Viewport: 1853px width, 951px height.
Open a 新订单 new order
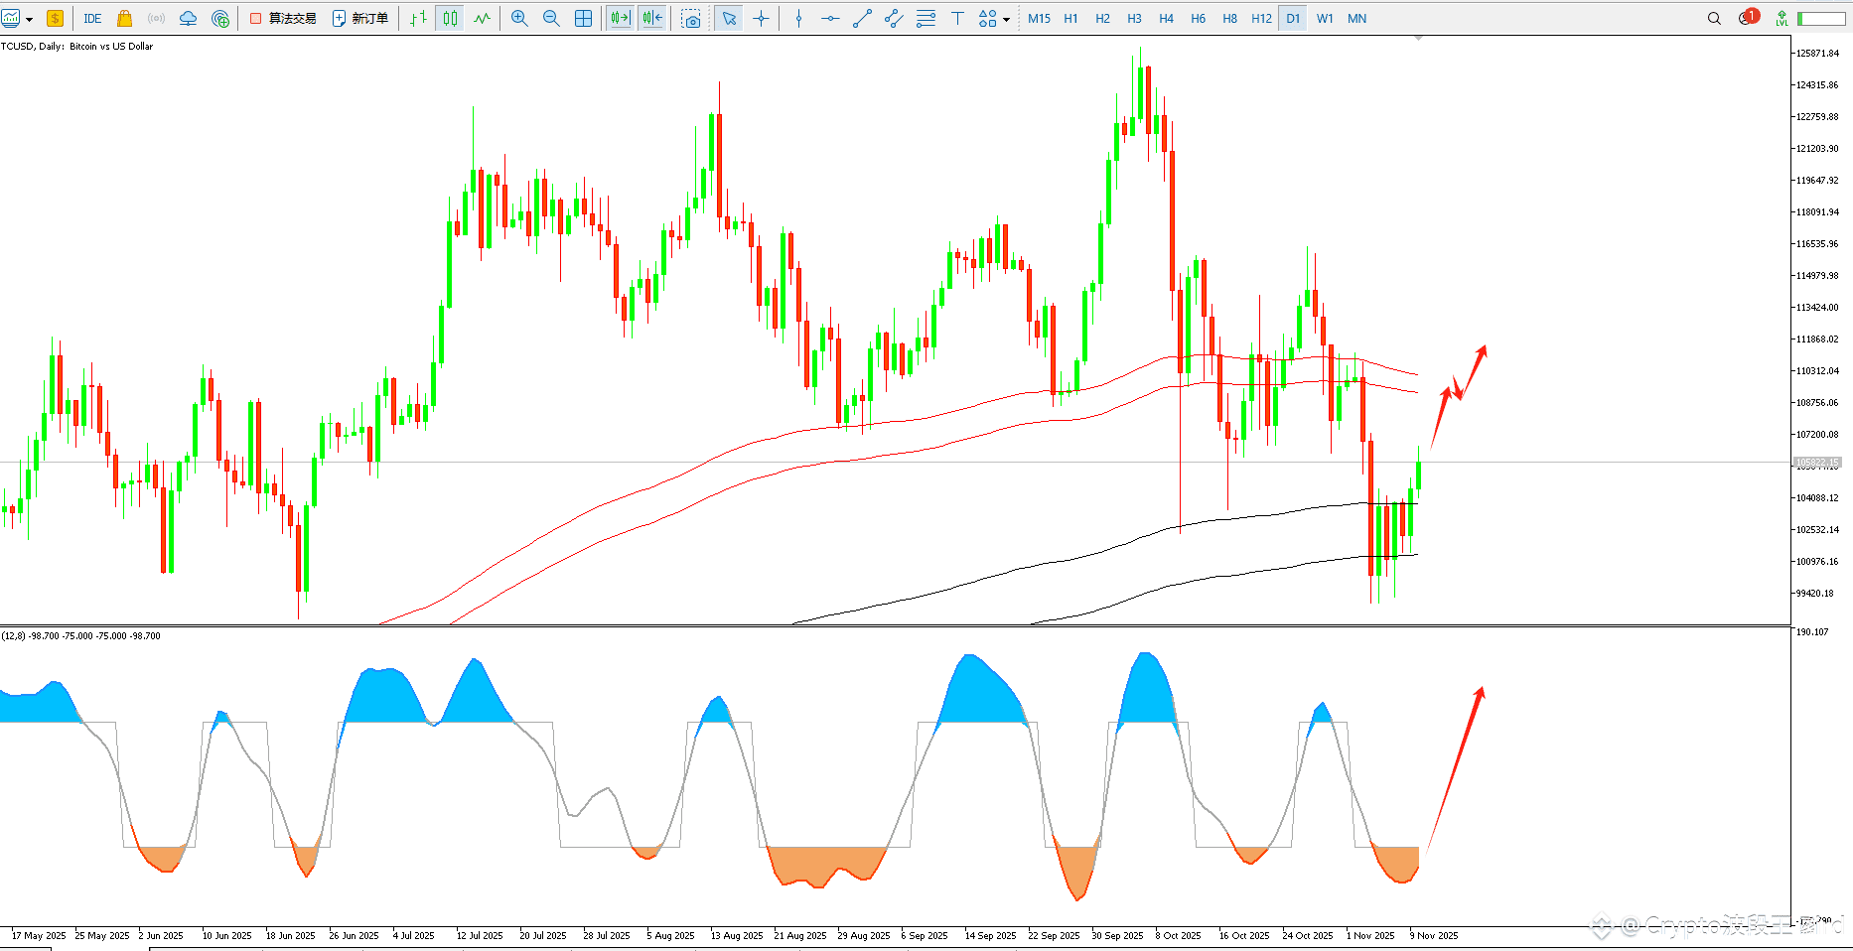360,18
